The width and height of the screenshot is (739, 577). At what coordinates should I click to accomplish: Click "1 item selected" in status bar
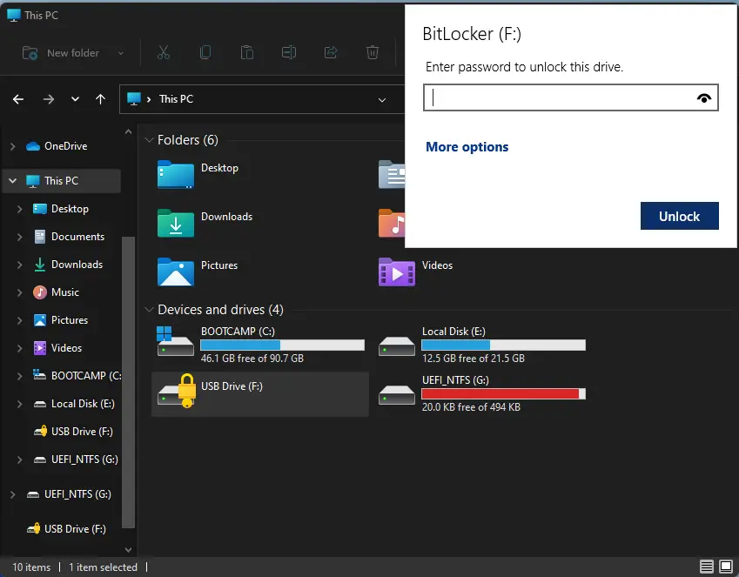tap(103, 567)
